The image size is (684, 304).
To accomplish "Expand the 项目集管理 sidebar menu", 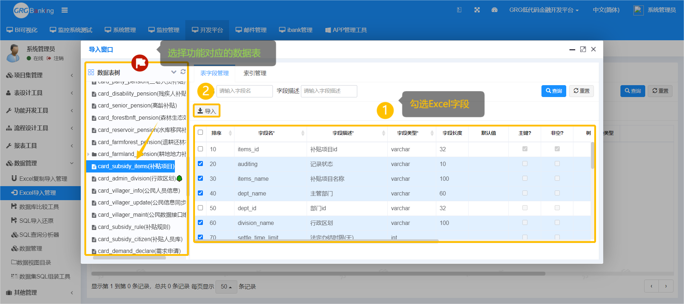I will tap(40, 75).
